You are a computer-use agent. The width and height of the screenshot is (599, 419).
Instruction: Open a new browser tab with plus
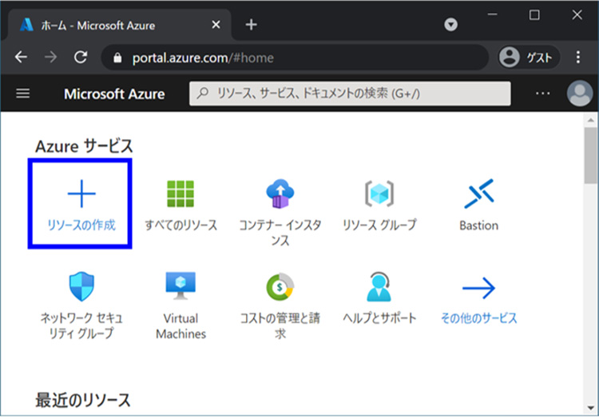click(x=251, y=25)
